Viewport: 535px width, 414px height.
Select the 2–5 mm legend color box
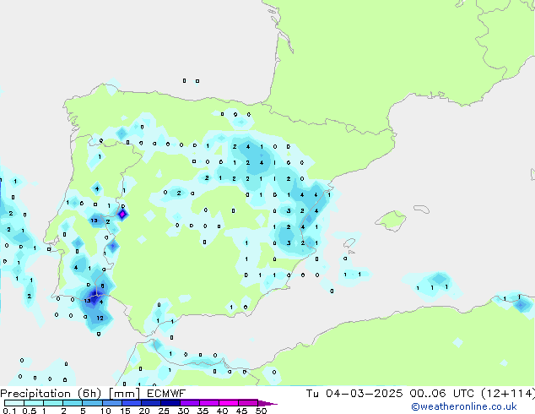(x=73, y=403)
